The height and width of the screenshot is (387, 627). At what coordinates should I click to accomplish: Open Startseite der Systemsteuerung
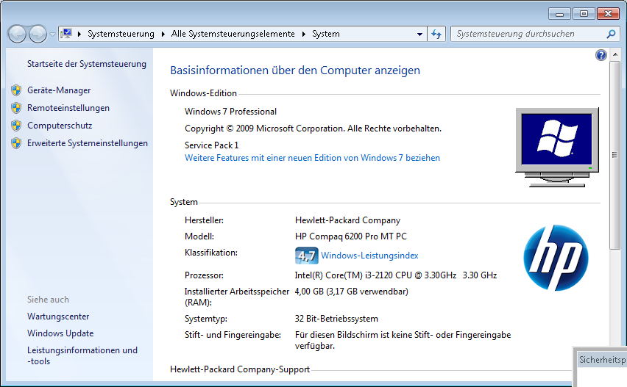tap(87, 64)
